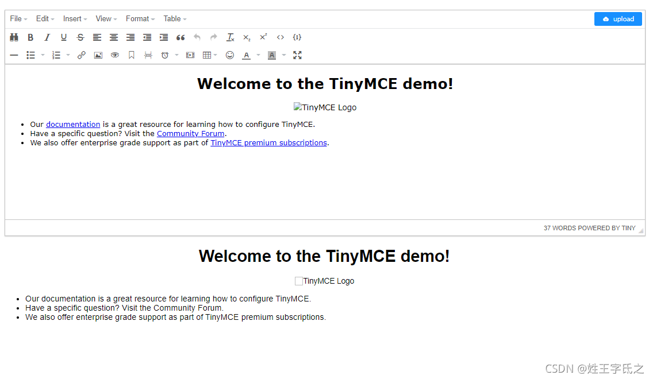Toggle fullscreen mode

[x=297, y=55]
